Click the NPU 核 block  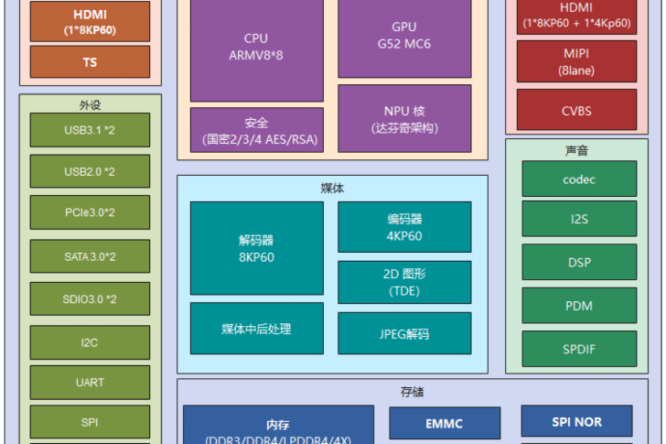click(403, 118)
